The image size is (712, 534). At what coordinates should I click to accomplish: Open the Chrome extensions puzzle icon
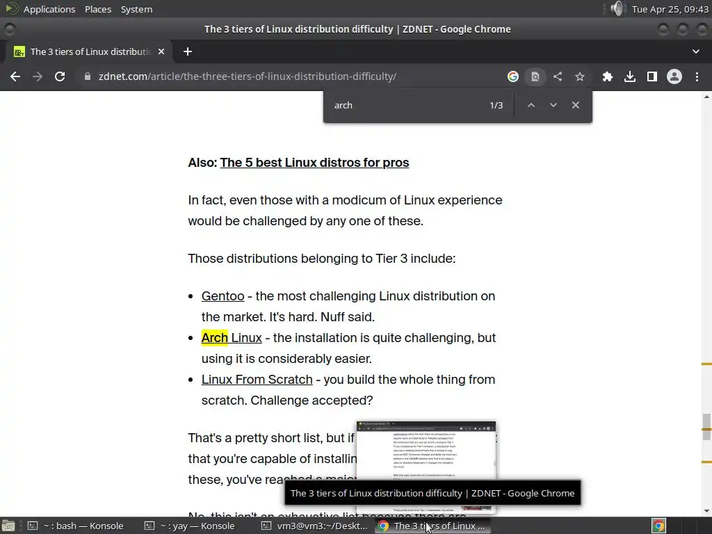click(608, 76)
